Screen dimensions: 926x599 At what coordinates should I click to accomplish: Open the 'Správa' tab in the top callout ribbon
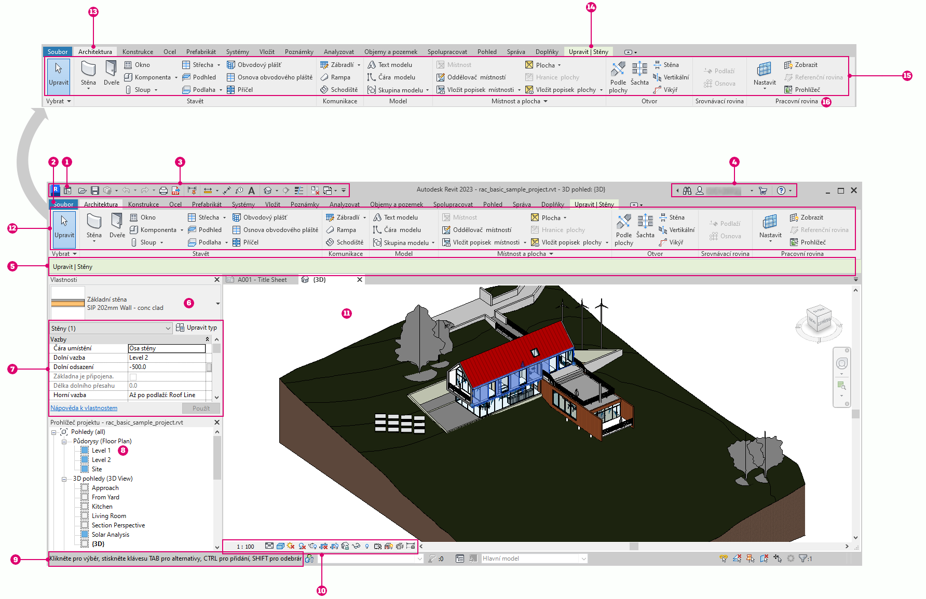coord(516,52)
